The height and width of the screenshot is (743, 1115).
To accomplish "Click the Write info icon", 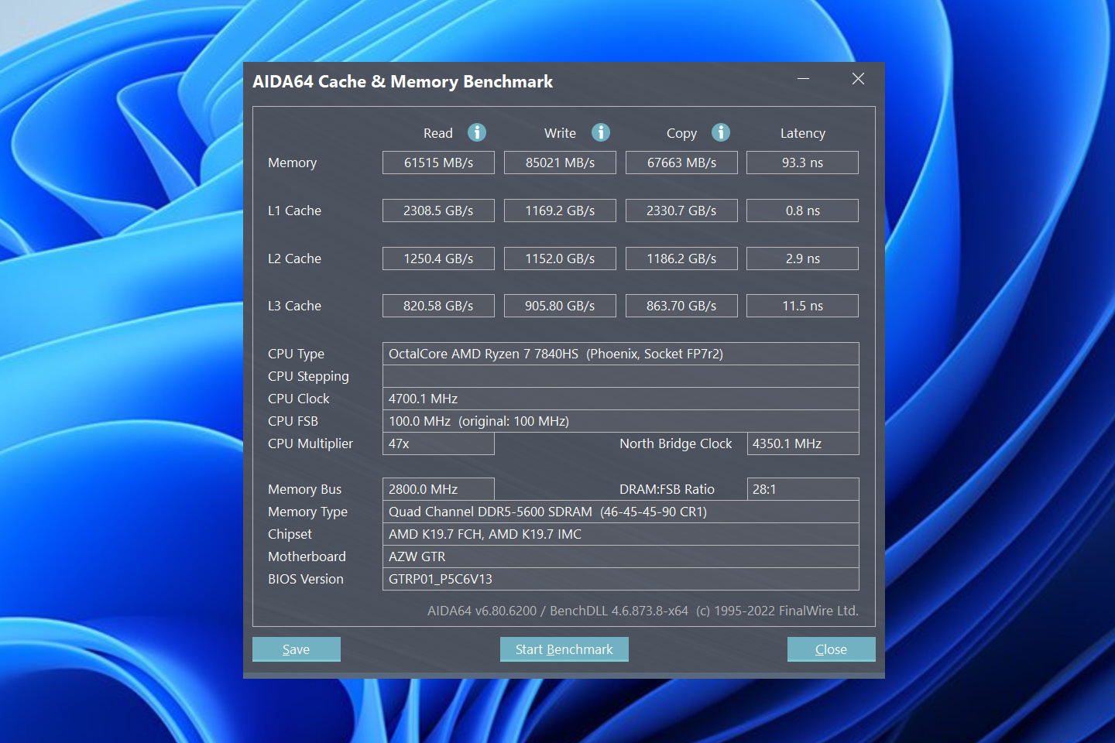I will [x=601, y=132].
